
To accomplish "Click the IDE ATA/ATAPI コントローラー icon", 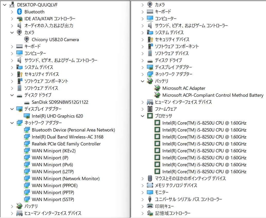I will tap(20, 19).
